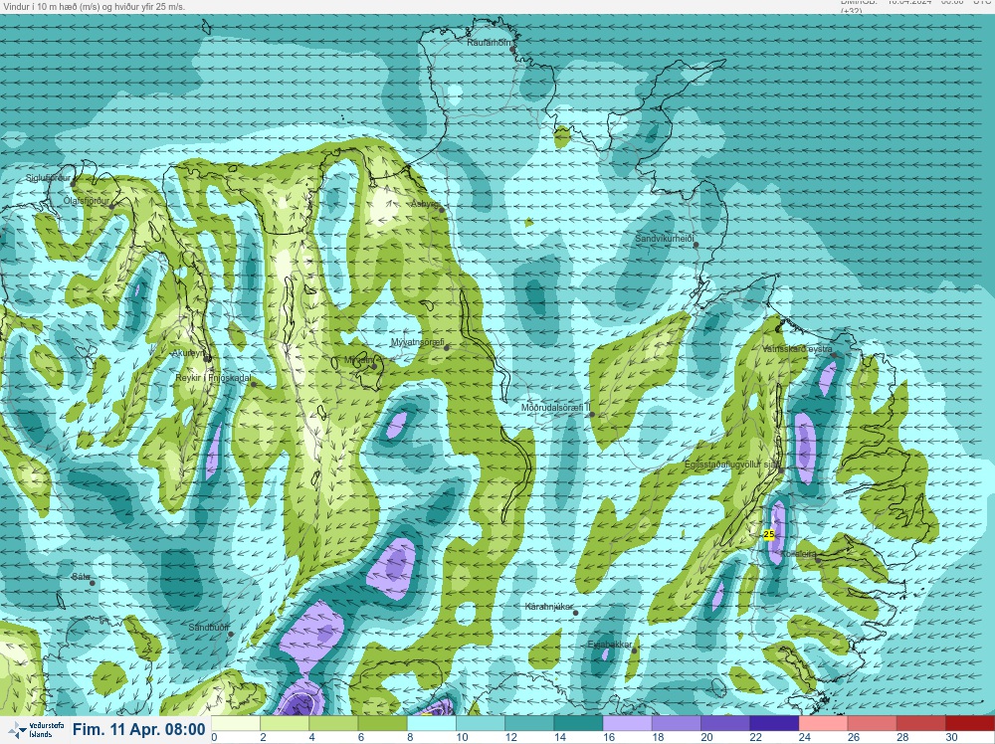
Task: Click the Egilsstaðaflugvöllur station label
Action: coord(732,465)
